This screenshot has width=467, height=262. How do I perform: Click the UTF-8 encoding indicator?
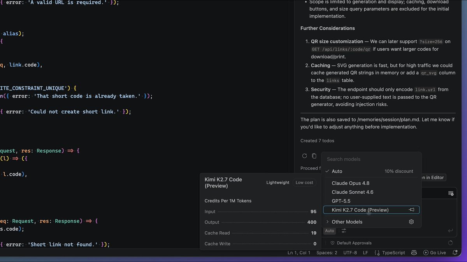[x=350, y=253]
